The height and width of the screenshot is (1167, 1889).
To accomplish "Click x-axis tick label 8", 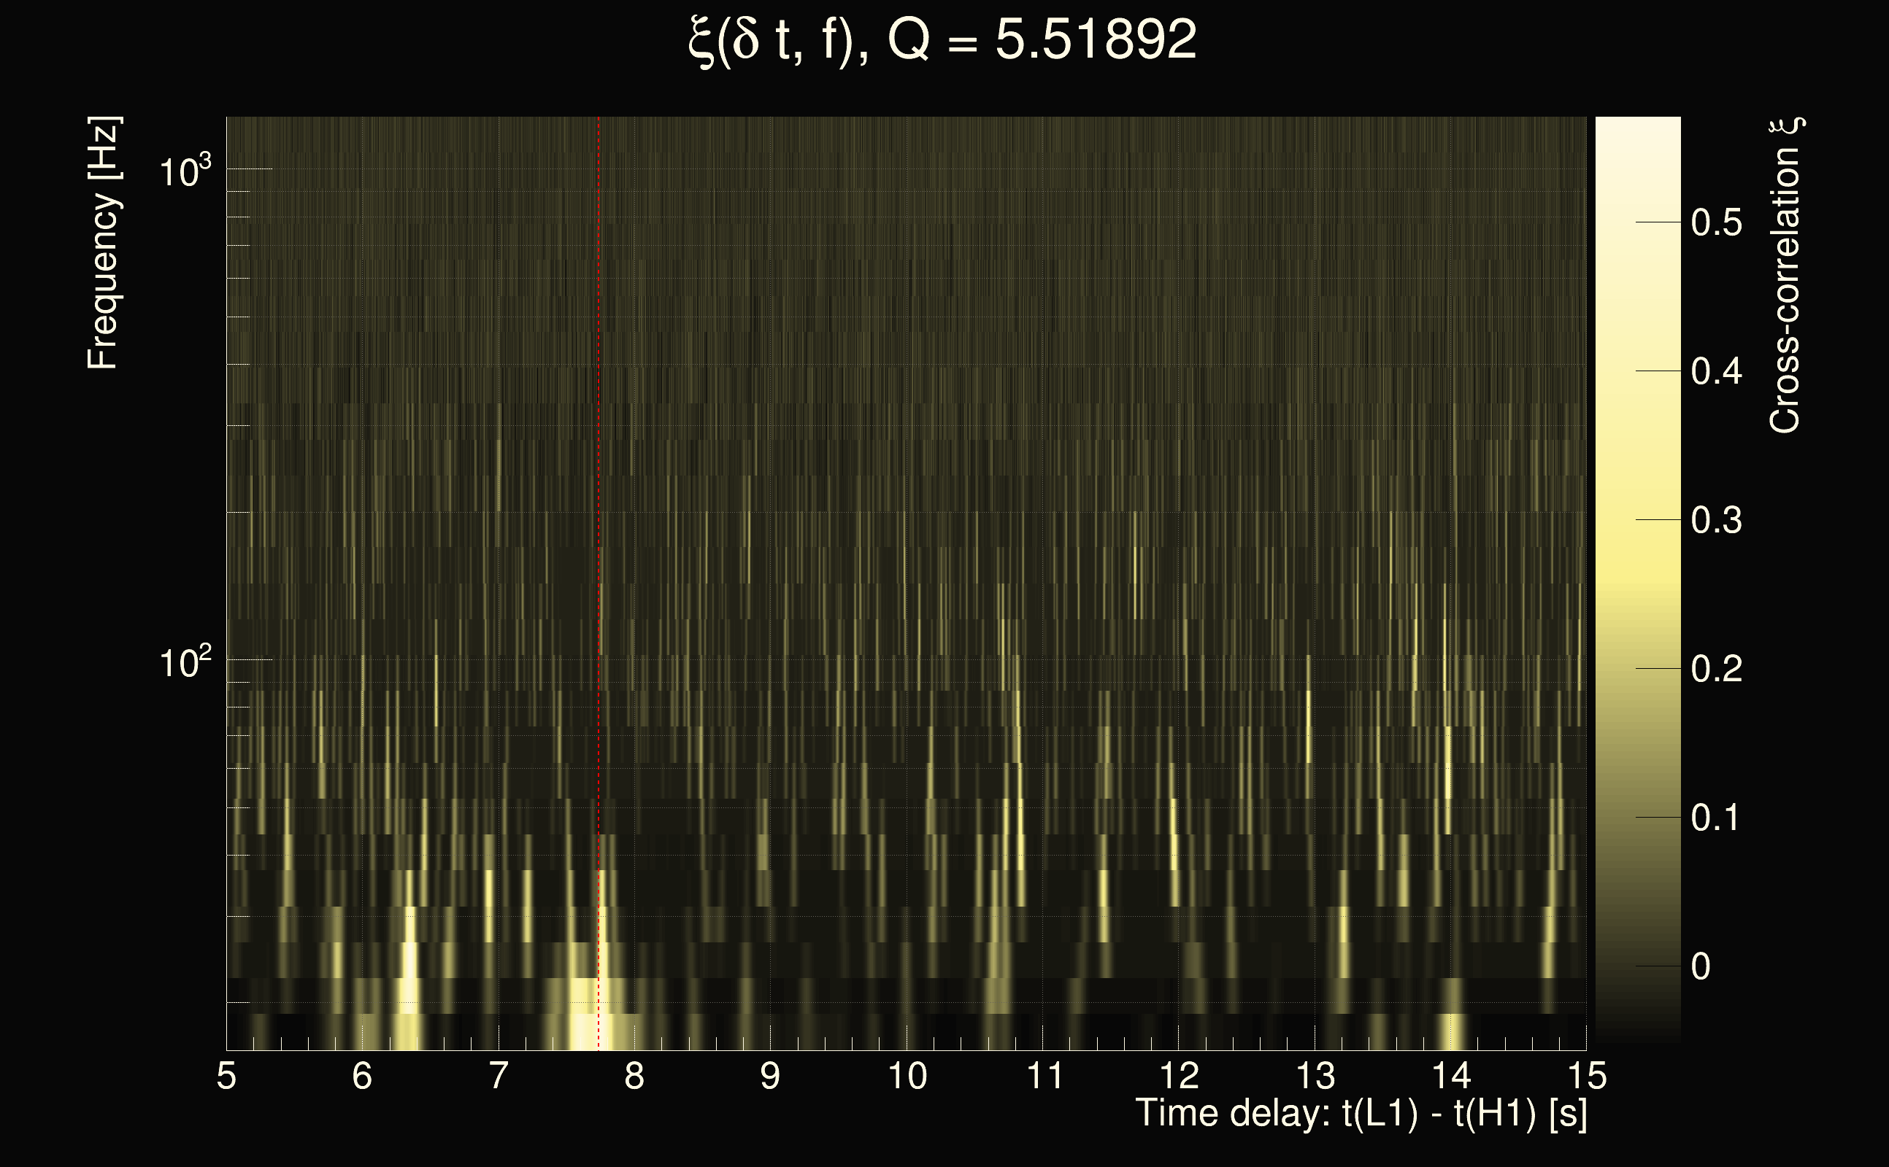I will coord(634,1076).
